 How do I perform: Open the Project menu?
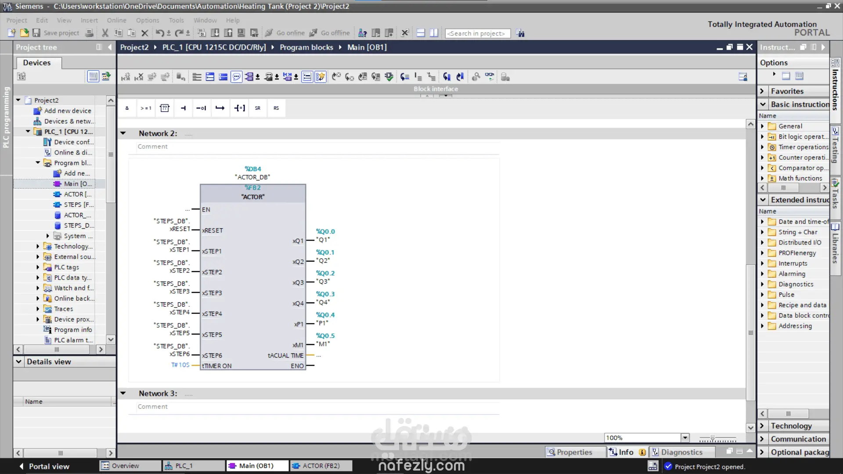coord(17,20)
